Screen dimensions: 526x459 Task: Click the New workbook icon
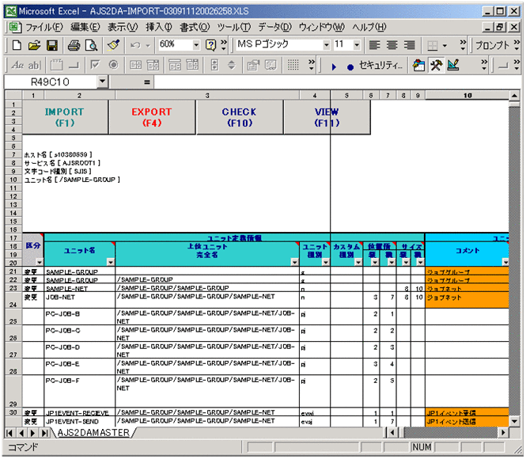pyautogui.click(x=16, y=45)
